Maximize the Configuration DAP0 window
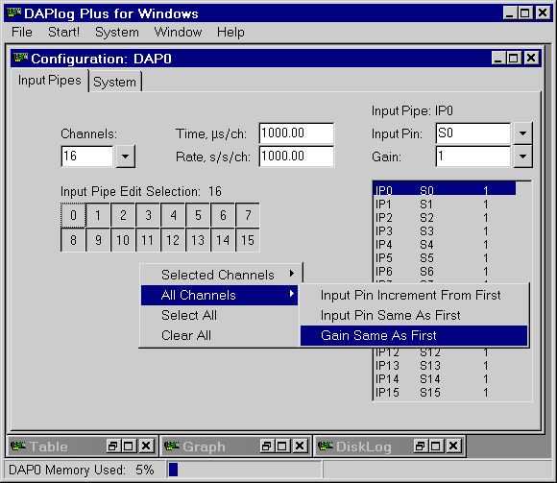557x483 pixels. [x=514, y=58]
